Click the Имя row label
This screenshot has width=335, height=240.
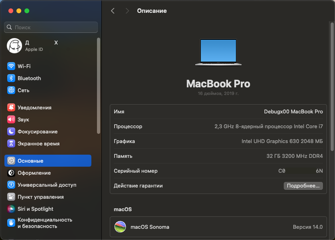[x=119, y=111]
